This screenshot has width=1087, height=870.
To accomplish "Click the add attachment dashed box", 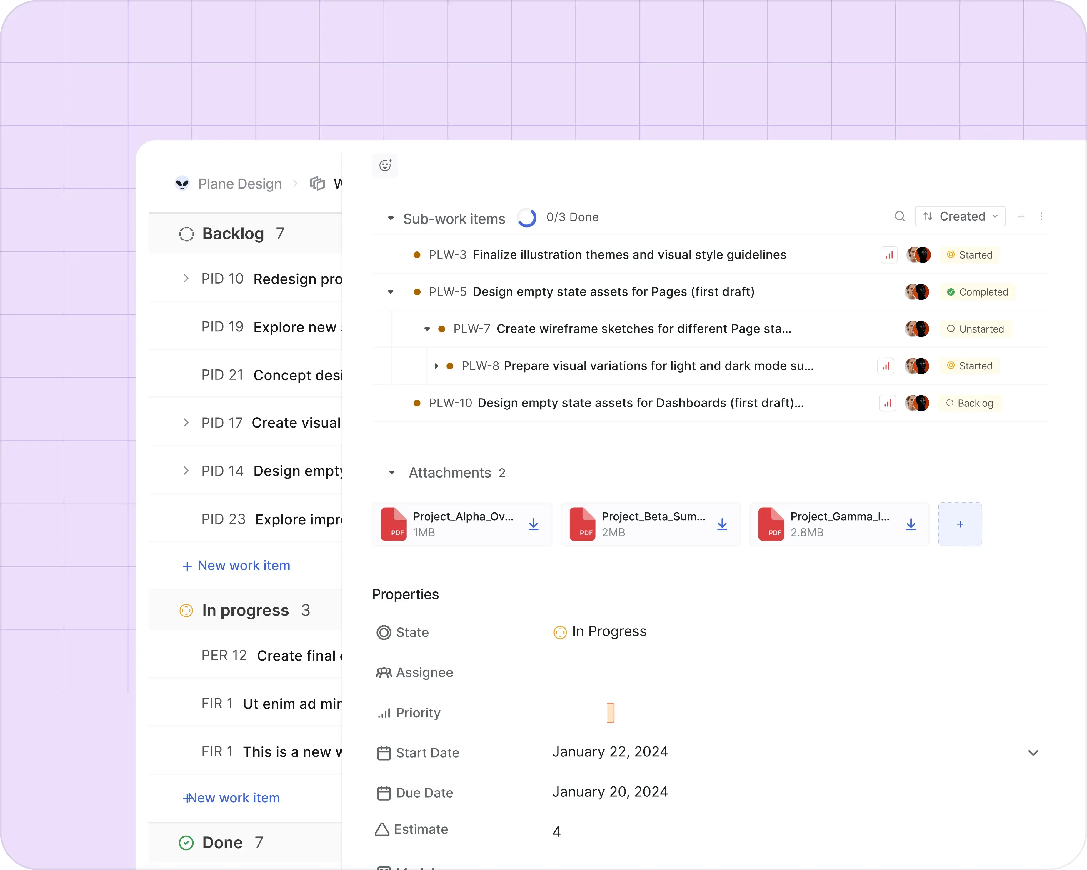I will click(x=959, y=524).
